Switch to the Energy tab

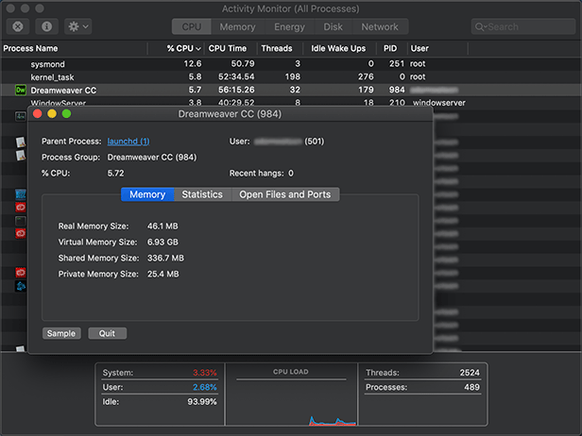tap(289, 26)
